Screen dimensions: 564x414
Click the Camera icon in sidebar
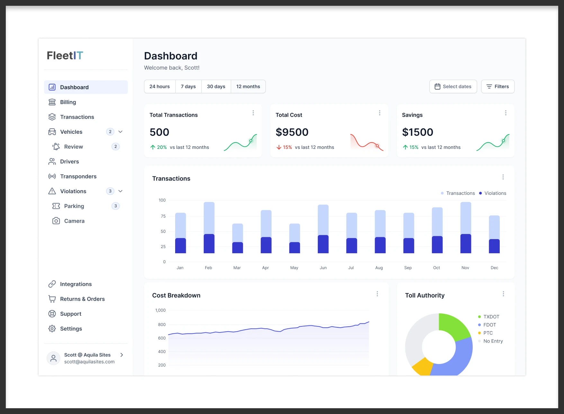56,221
